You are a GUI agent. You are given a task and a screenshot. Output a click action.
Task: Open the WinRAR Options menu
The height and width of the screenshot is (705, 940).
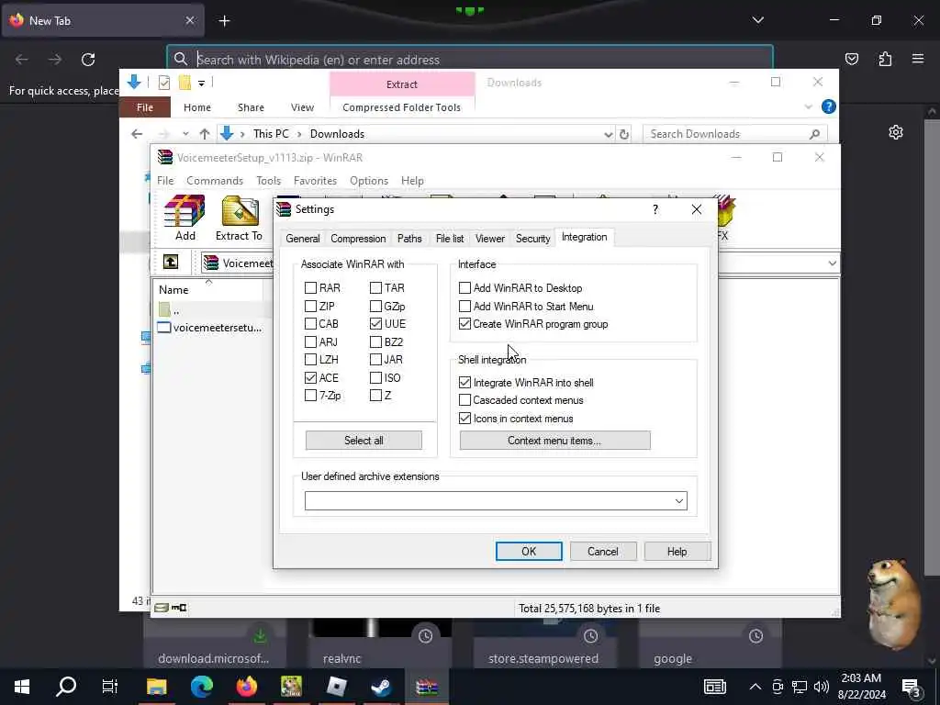[x=369, y=181]
